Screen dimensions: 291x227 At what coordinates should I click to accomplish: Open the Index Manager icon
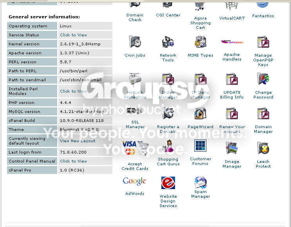(168, 79)
